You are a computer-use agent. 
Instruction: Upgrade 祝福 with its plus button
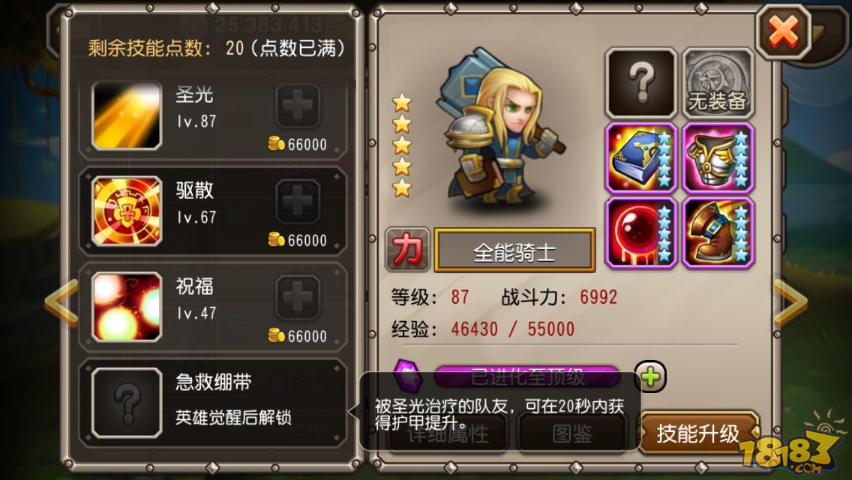298,297
